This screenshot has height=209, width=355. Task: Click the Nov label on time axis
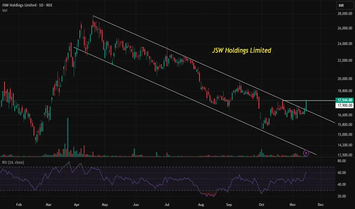(x=293, y=204)
